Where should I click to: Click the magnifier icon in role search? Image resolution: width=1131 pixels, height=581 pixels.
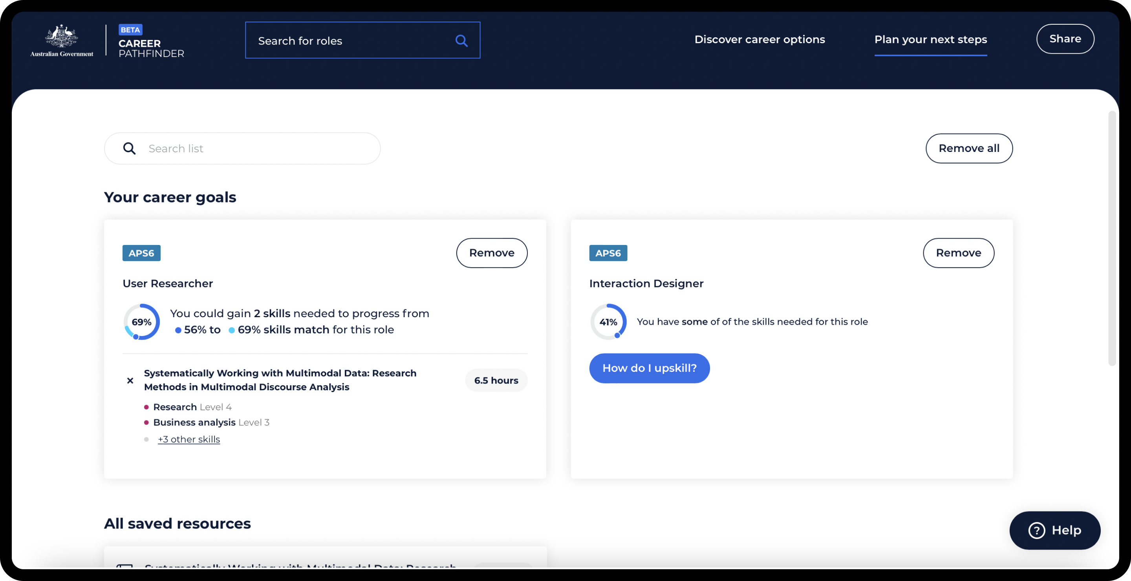click(x=461, y=41)
